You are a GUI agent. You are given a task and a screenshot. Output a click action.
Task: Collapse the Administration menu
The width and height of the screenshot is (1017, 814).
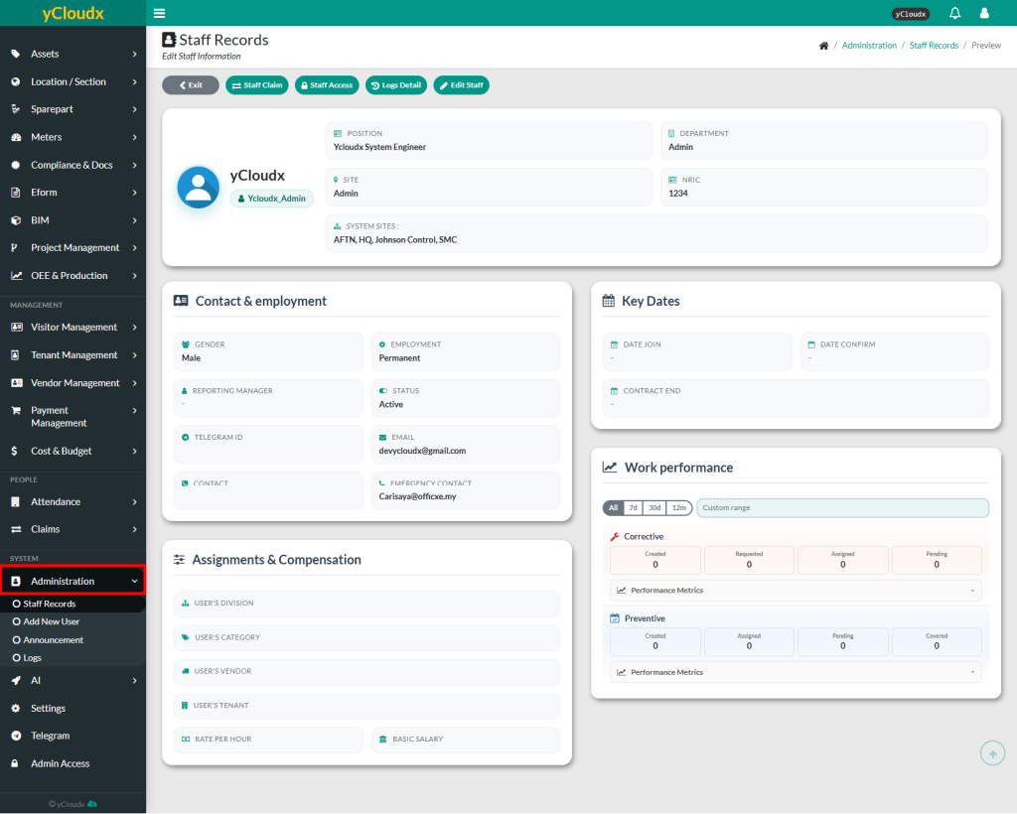(73, 581)
